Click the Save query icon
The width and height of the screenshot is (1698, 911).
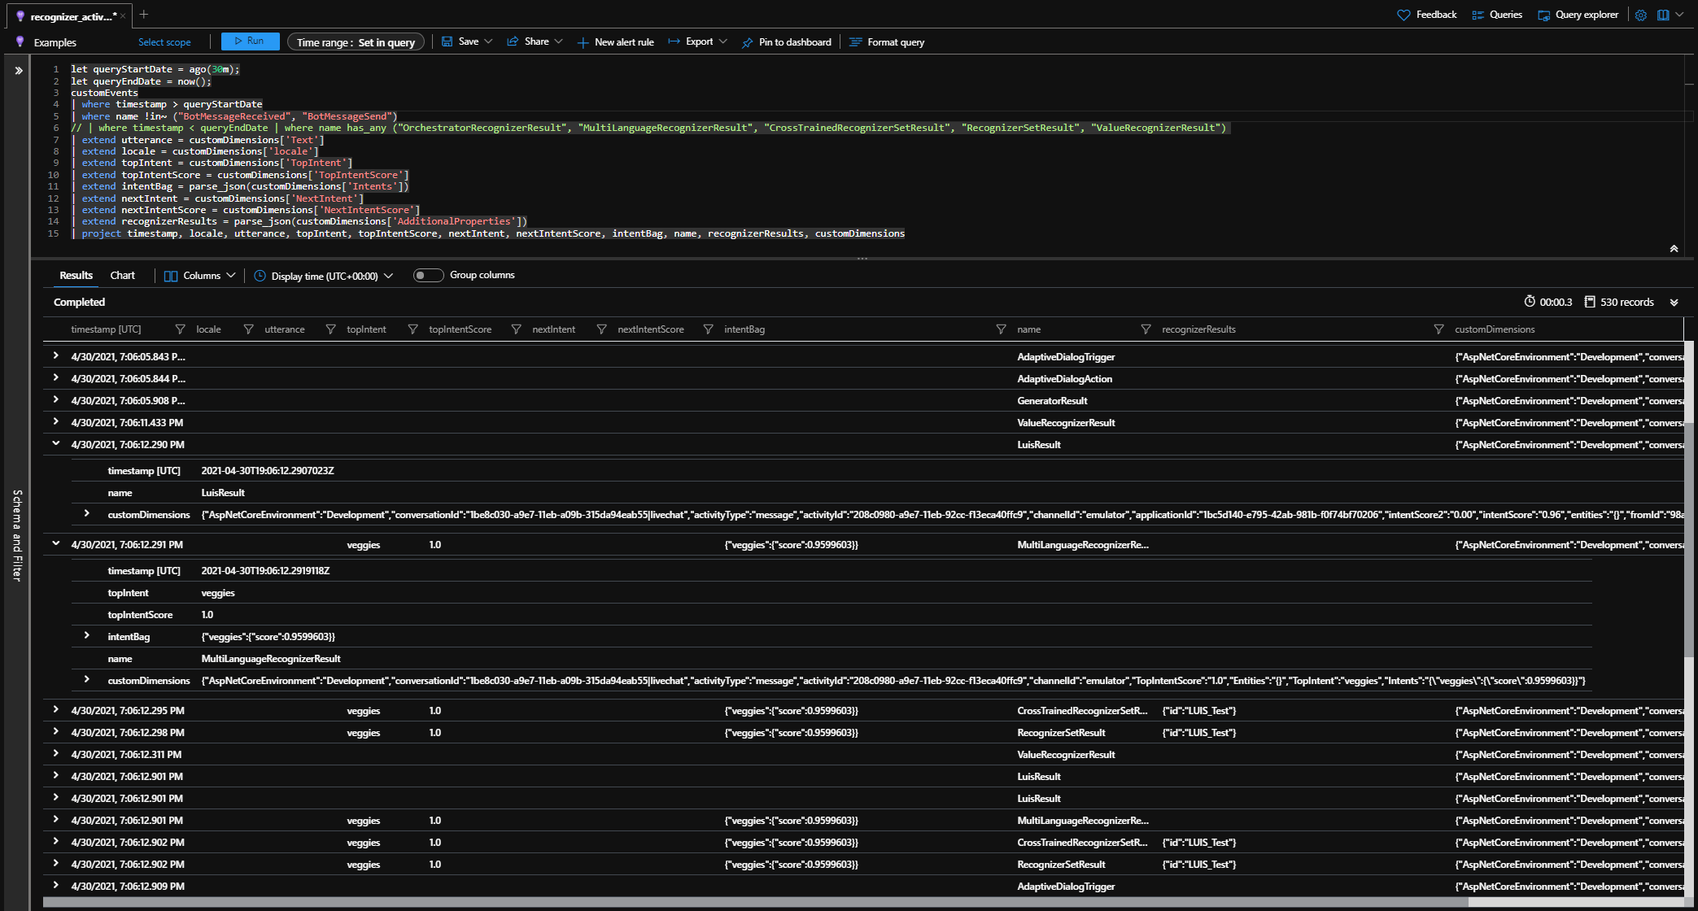click(446, 41)
